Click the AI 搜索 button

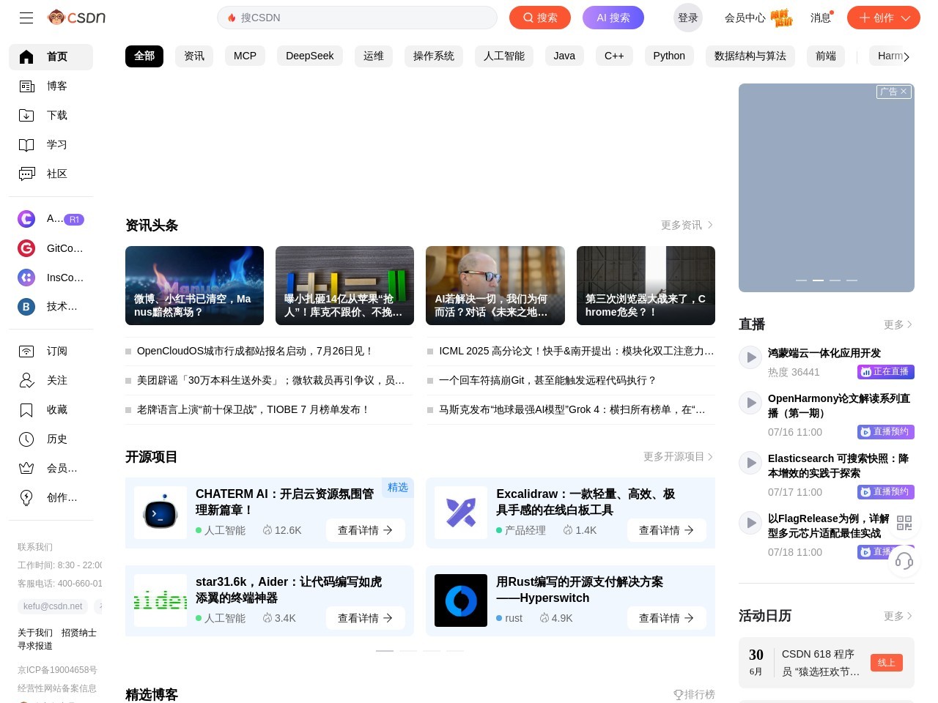tap(613, 18)
